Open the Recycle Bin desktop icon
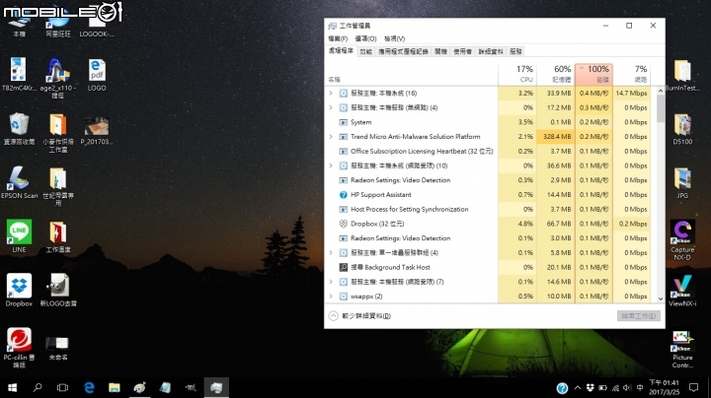The image size is (711, 398). pos(19,128)
